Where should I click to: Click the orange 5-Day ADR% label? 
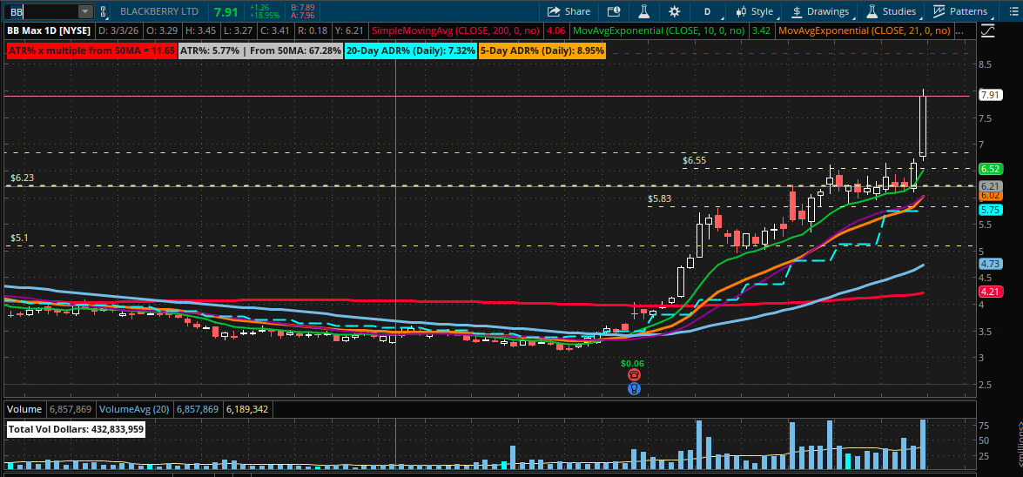[x=542, y=50]
